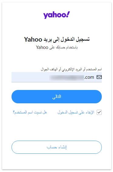Click the exclamation mark in Yahoo logo
This screenshot has width=113, height=172.
(68, 14)
